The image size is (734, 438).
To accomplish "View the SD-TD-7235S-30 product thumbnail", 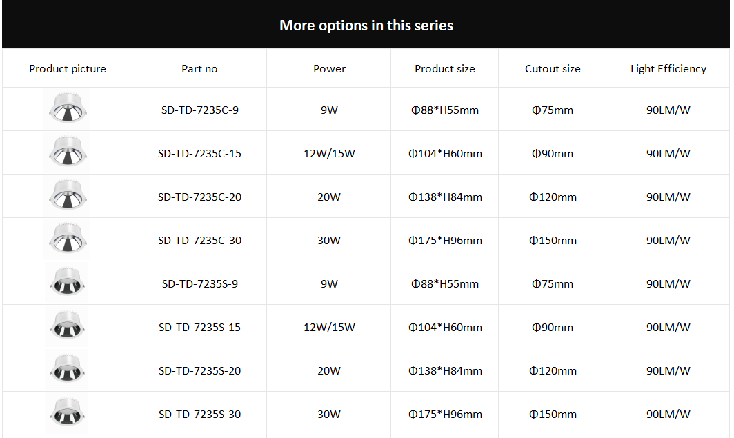I will (x=68, y=413).
